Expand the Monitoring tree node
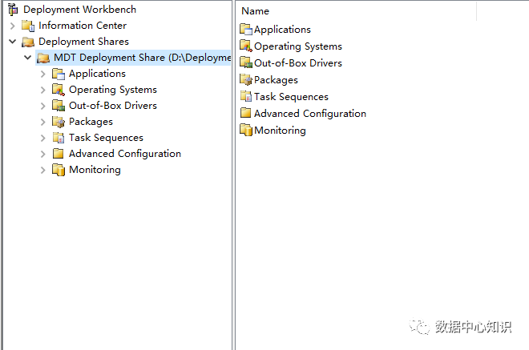 click(x=42, y=170)
